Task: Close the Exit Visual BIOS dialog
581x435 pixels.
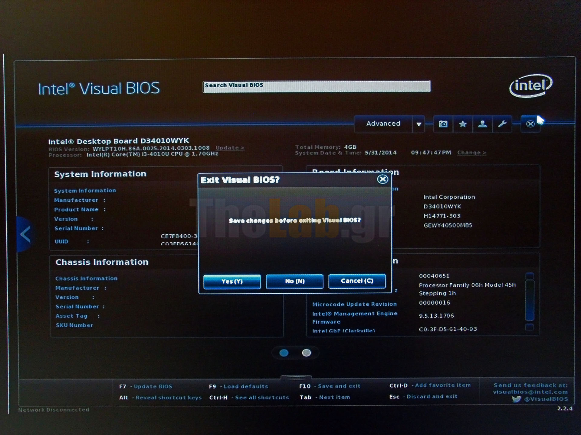Action: tap(382, 179)
